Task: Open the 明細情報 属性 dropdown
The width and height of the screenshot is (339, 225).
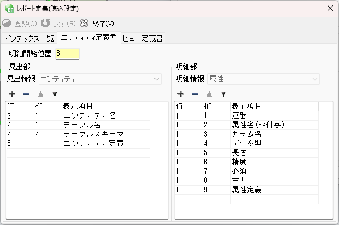Action: point(264,79)
